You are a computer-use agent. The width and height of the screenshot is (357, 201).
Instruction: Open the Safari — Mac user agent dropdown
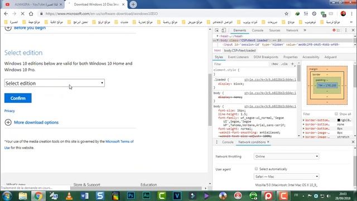click(286, 176)
